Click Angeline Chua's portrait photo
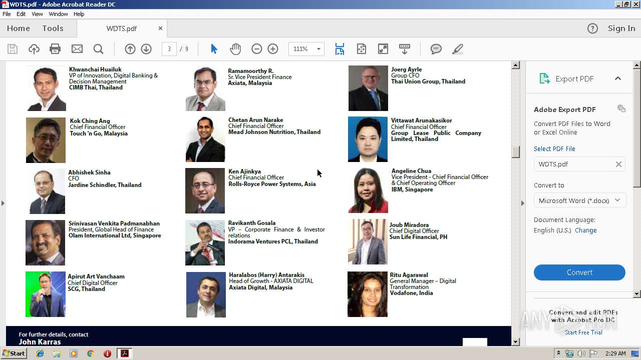Image resolution: width=641 pixels, height=360 pixels. [368, 190]
